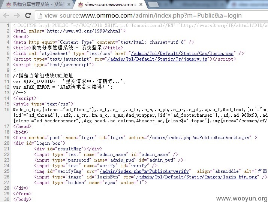Click the page icon in the address bar
The height and width of the screenshot is (202, 268).
point(40,16)
